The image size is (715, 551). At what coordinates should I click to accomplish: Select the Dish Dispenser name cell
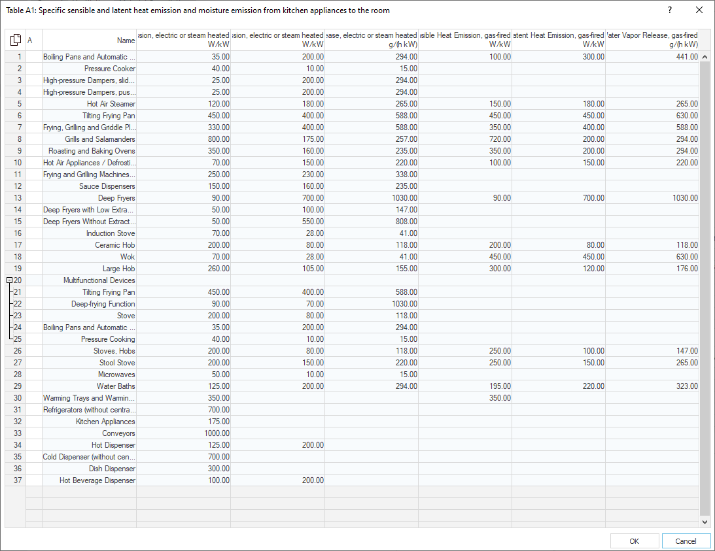(90, 469)
